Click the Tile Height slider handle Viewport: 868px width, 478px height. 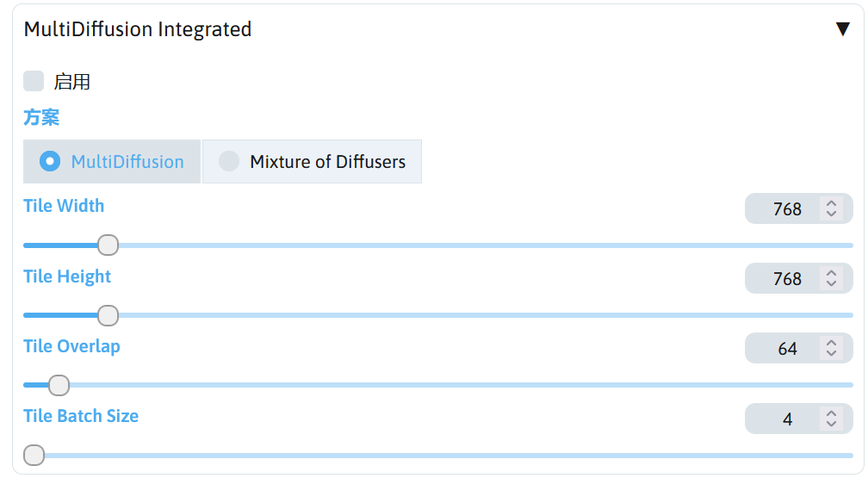108,315
